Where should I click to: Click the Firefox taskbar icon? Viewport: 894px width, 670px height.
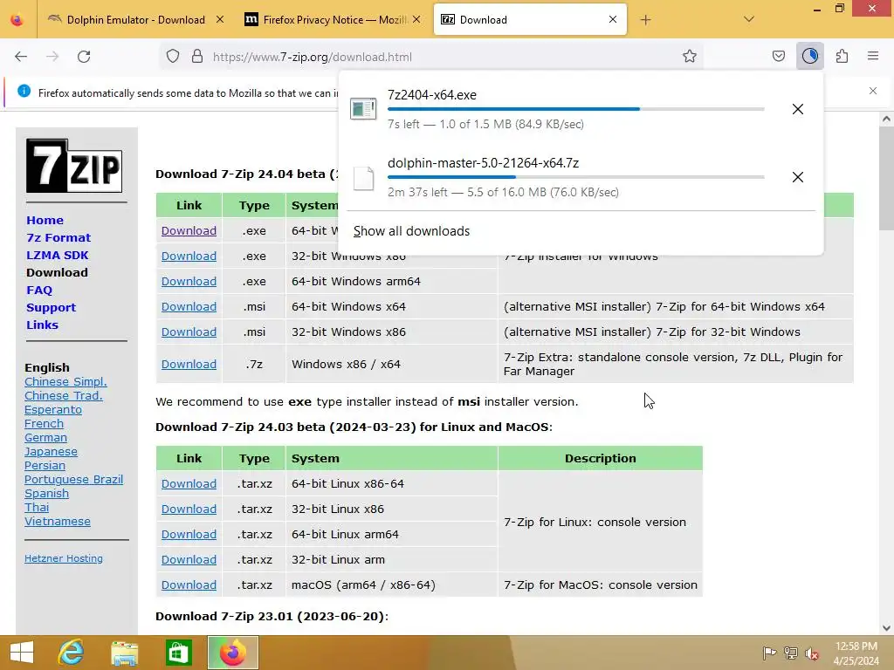pos(232,653)
